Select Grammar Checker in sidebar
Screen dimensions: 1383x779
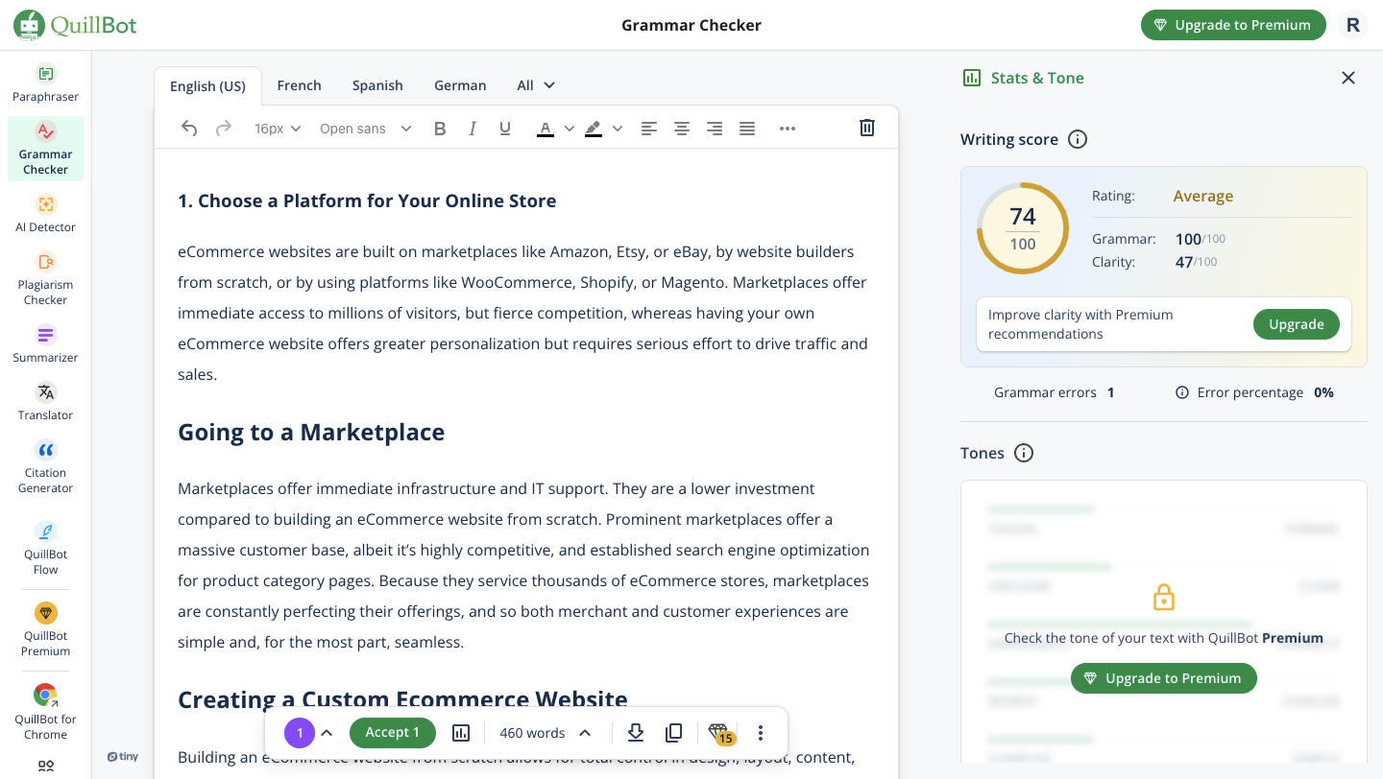coord(45,149)
